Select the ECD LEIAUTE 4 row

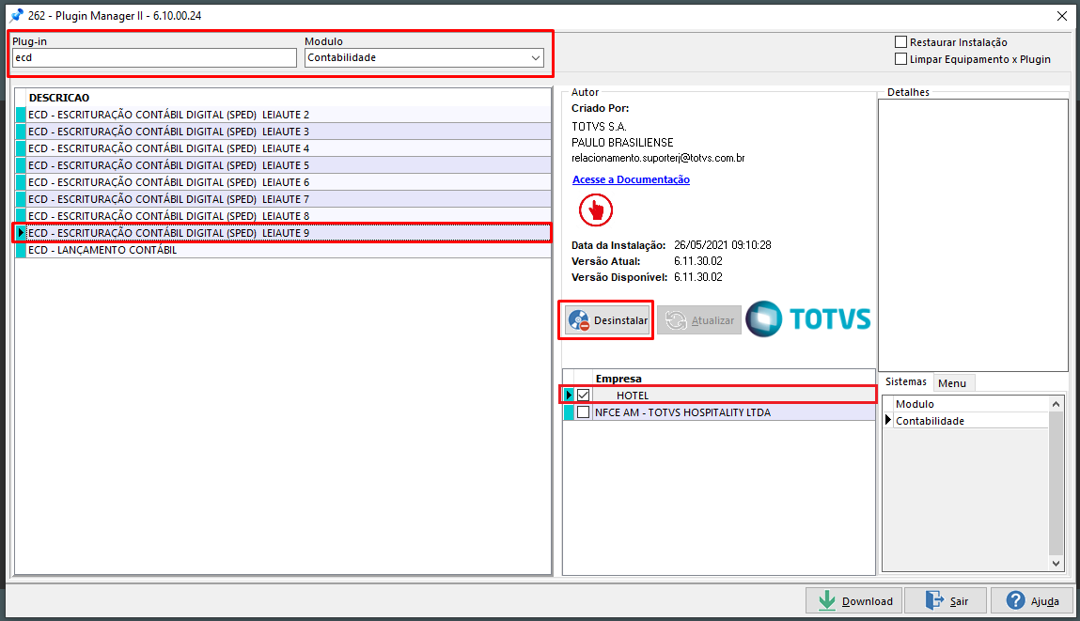[283, 148]
